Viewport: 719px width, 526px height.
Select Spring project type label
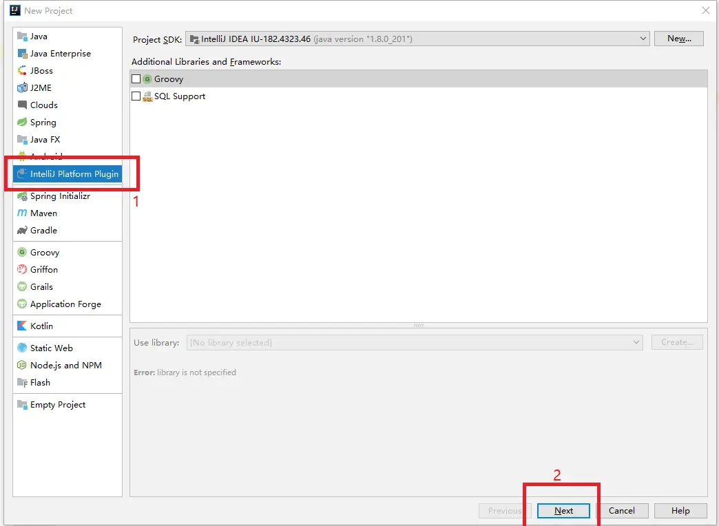43,123
